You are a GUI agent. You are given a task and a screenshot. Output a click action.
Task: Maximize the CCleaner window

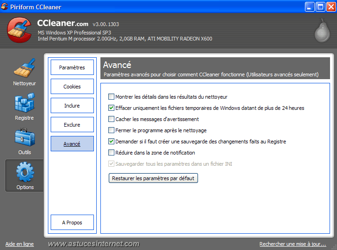(320, 7)
